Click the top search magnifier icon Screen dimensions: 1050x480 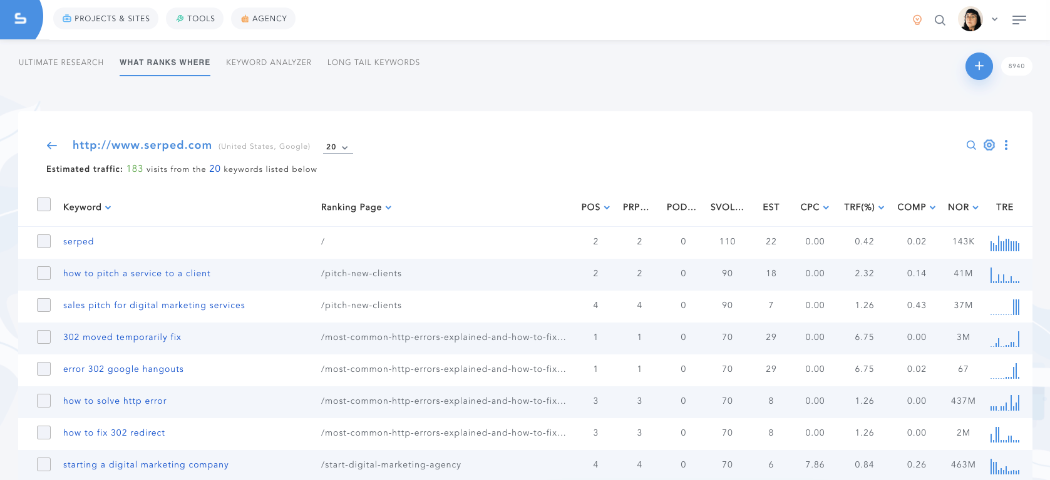[x=940, y=20]
